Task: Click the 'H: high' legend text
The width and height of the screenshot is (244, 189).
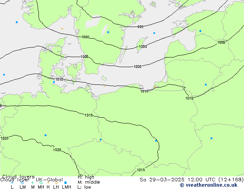Action: (86, 177)
